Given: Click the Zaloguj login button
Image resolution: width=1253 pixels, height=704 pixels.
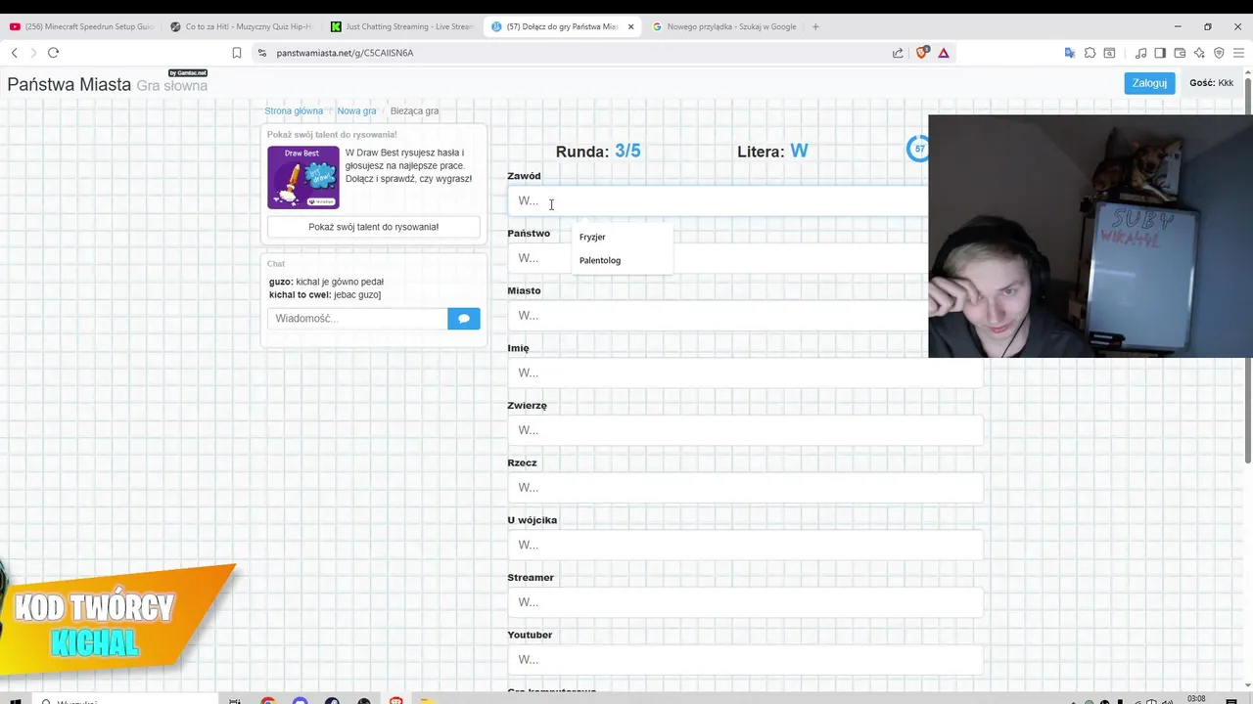Looking at the screenshot, I should pyautogui.click(x=1149, y=83).
